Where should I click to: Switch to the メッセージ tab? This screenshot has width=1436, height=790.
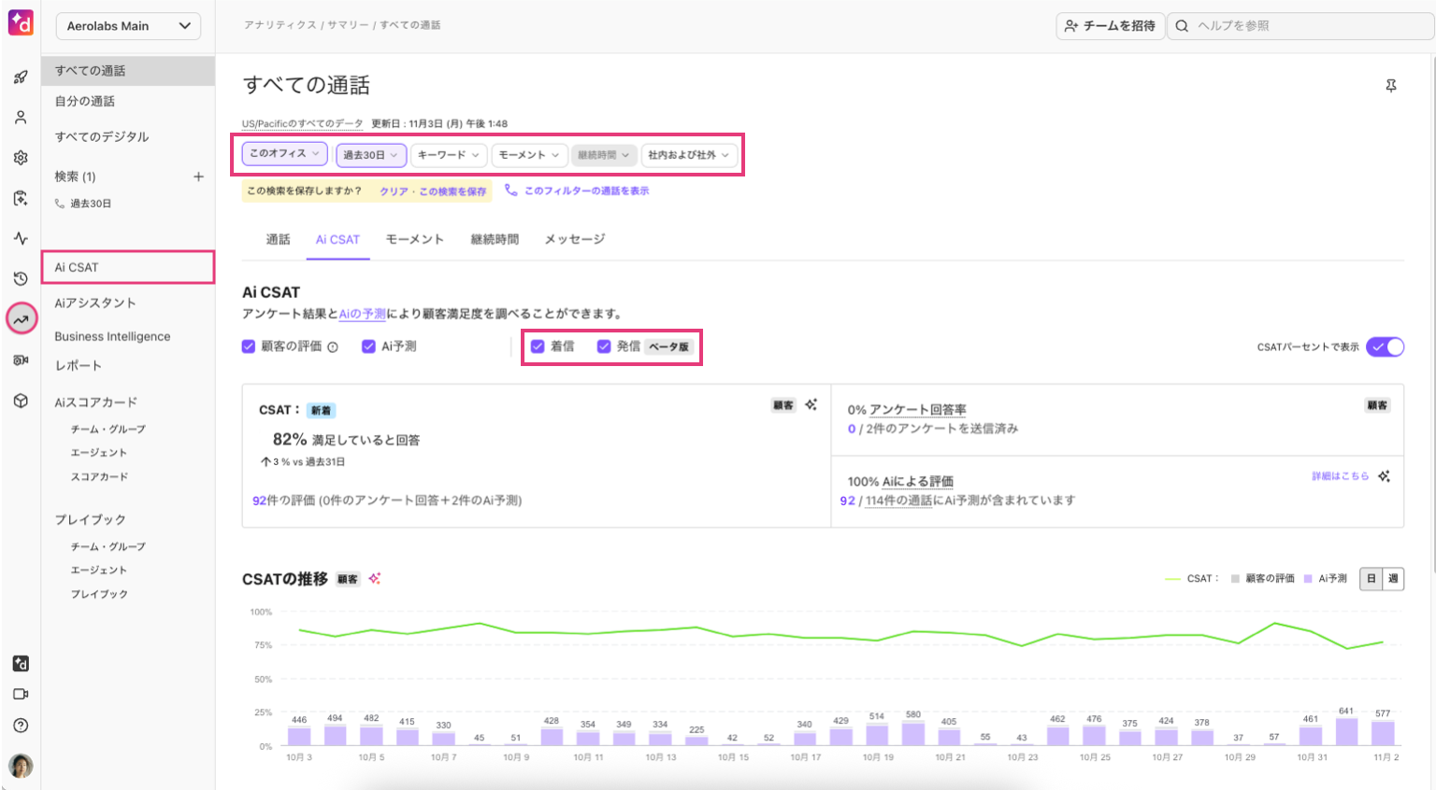pos(575,240)
